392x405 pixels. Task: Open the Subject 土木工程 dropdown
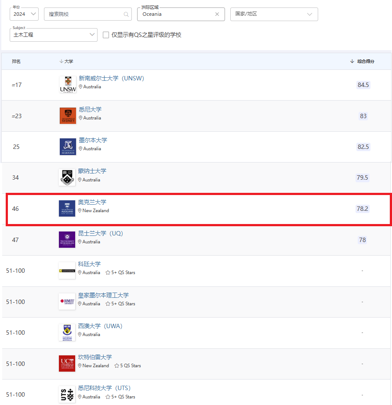(54, 35)
